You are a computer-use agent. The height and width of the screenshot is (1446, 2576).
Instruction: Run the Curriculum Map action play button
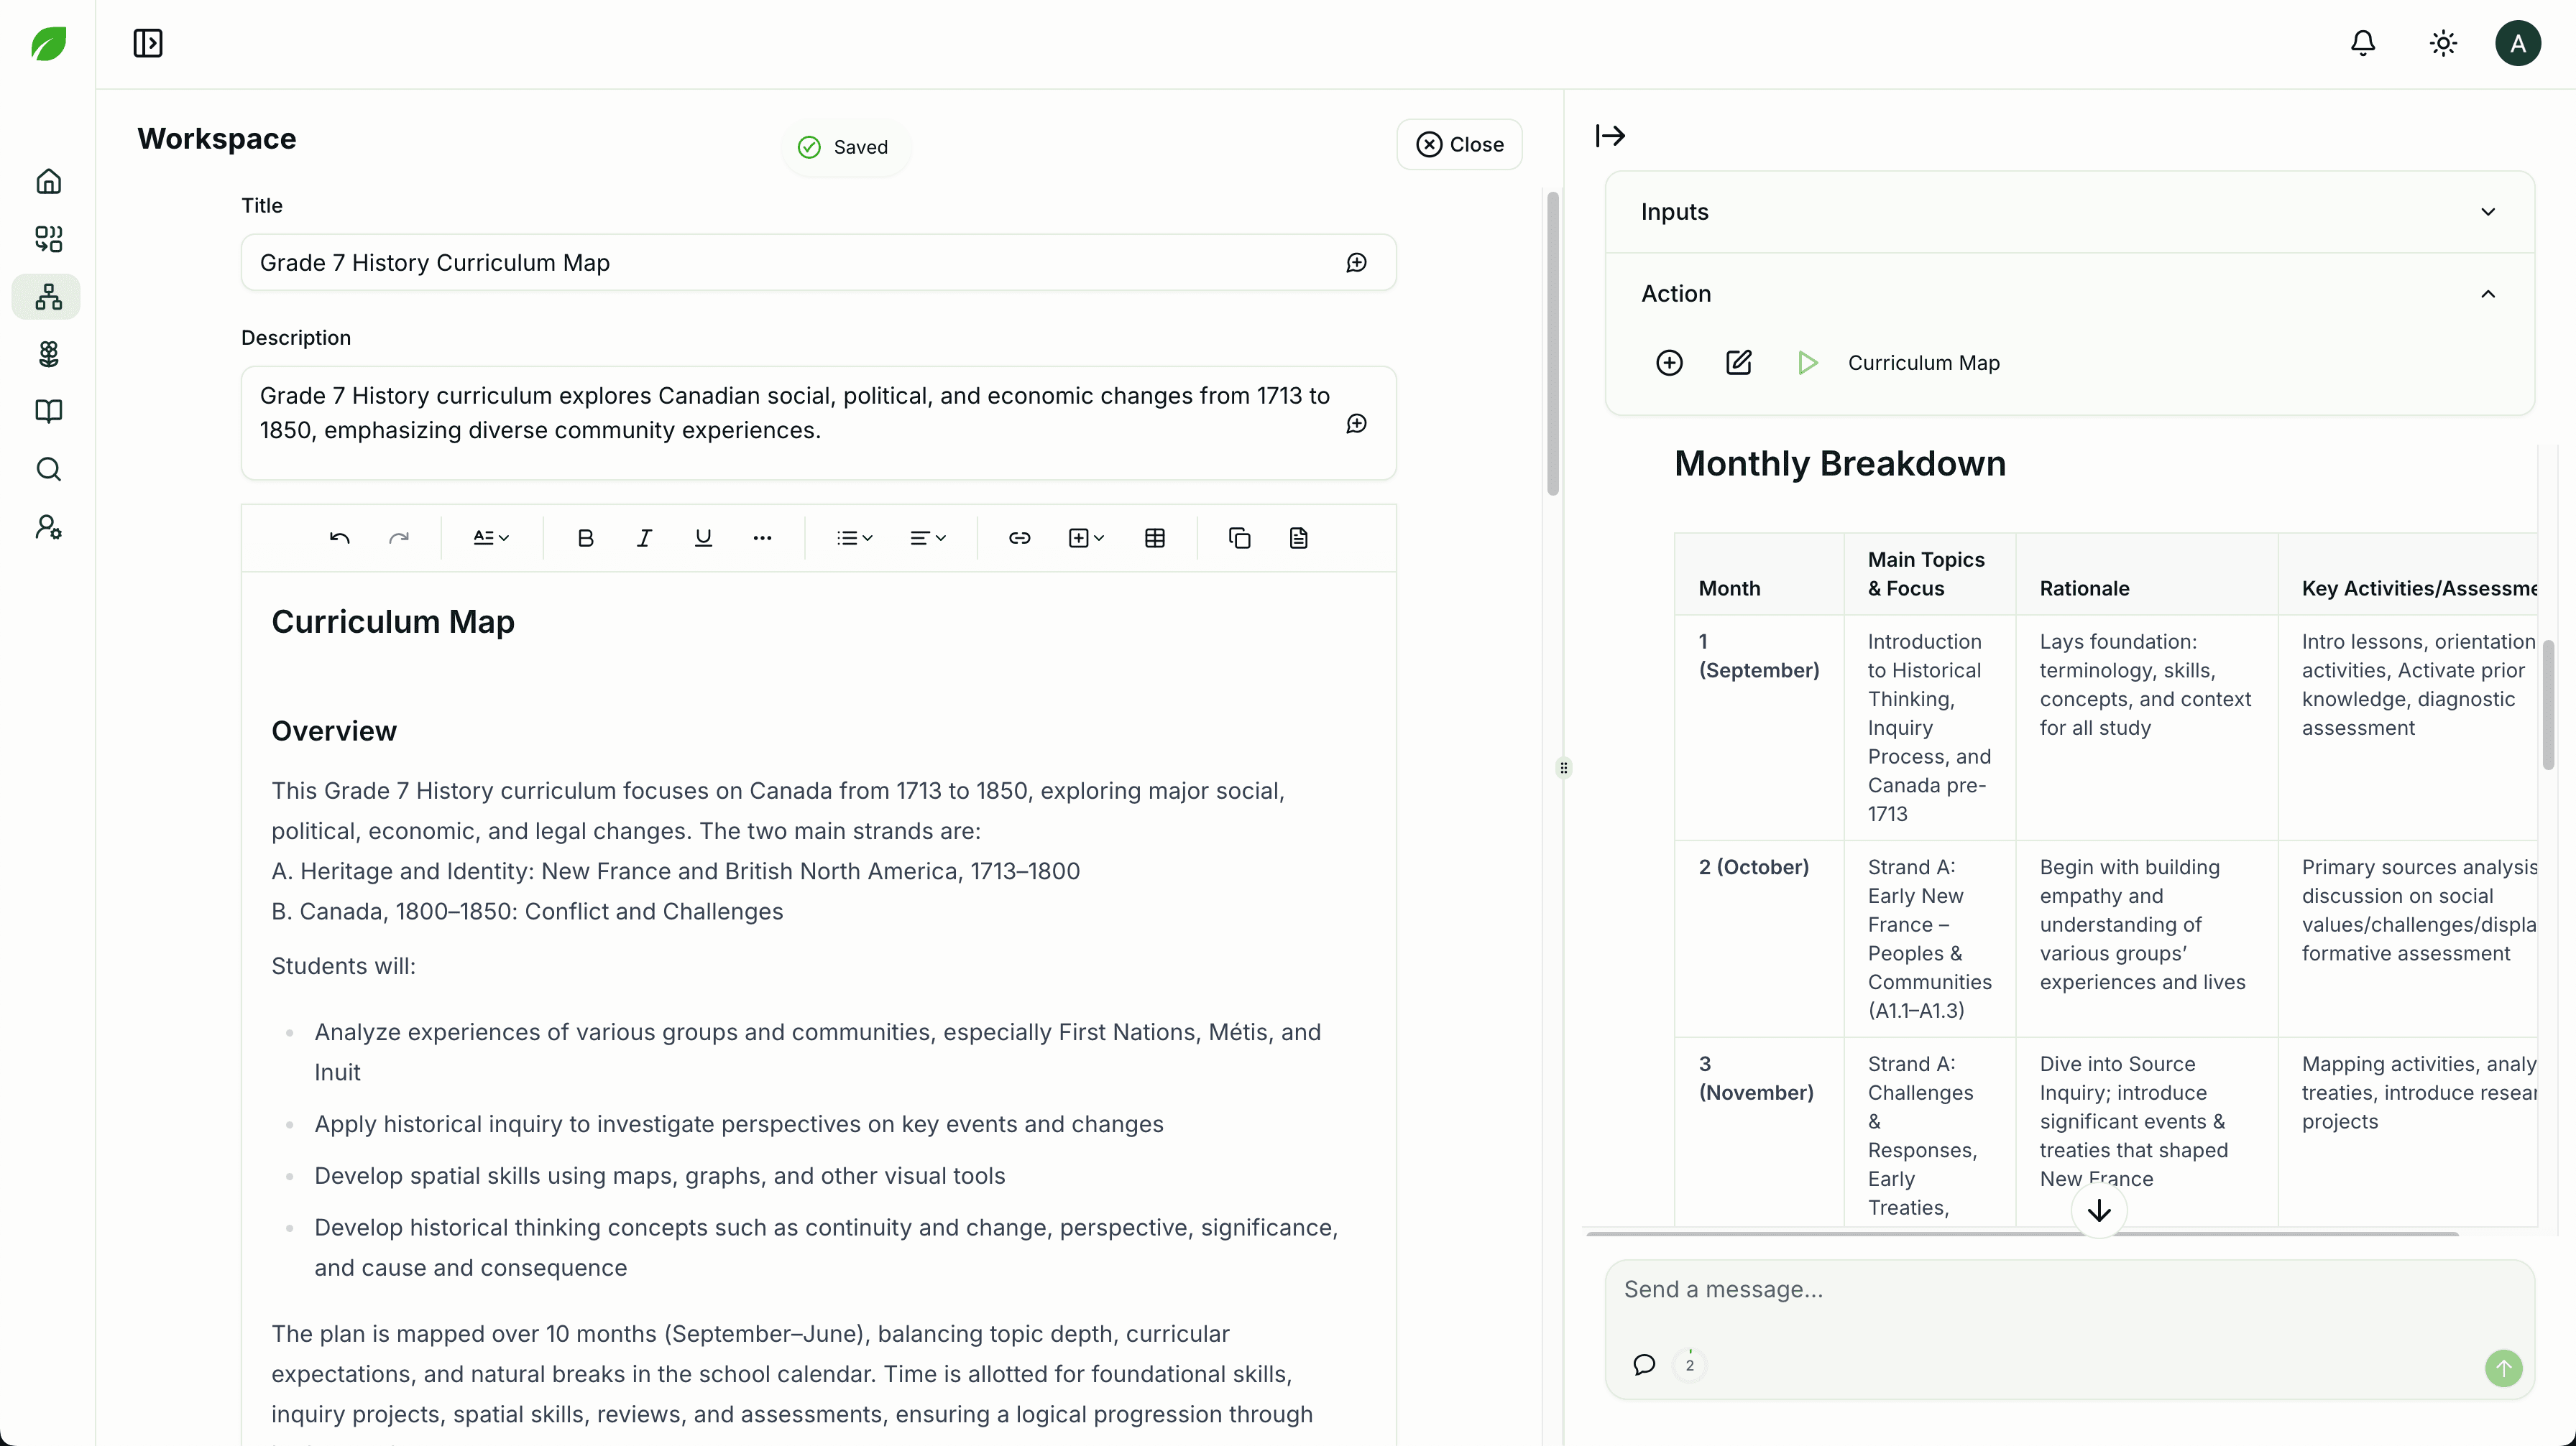tap(1807, 363)
